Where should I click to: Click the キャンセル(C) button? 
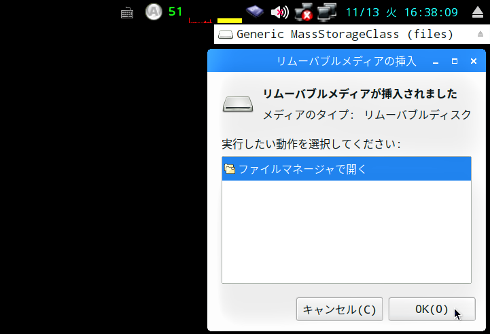[340, 309]
